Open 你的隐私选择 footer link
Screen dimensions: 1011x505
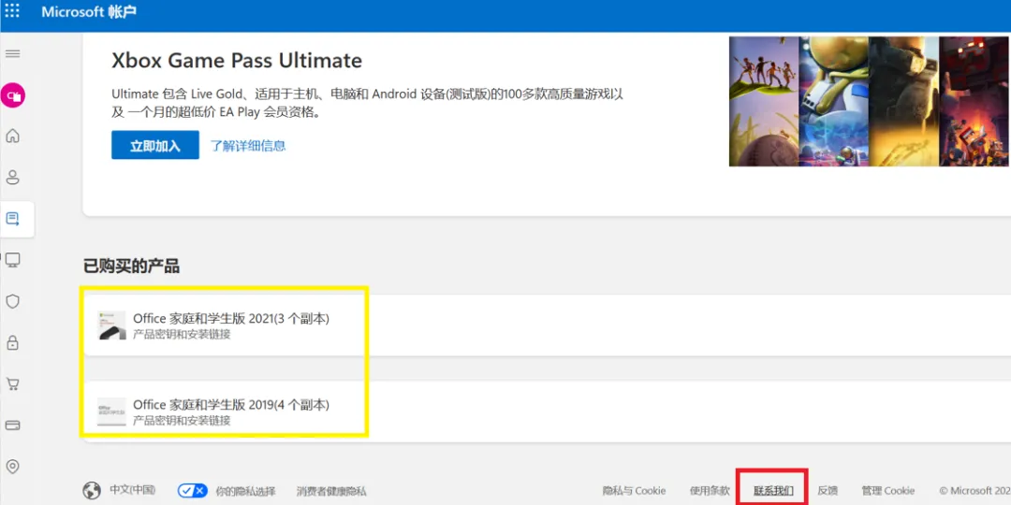pyautogui.click(x=245, y=491)
